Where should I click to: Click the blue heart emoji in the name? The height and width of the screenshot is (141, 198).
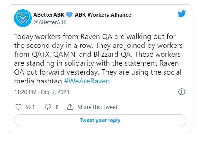click(x=69, y=15)
